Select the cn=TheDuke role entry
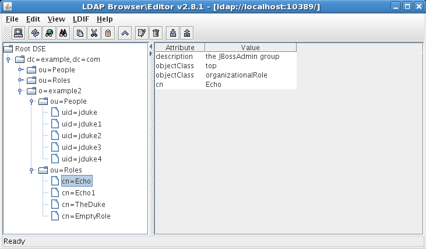Image resolution: width=426 pixels, height=249 pixels. (83, 205)
